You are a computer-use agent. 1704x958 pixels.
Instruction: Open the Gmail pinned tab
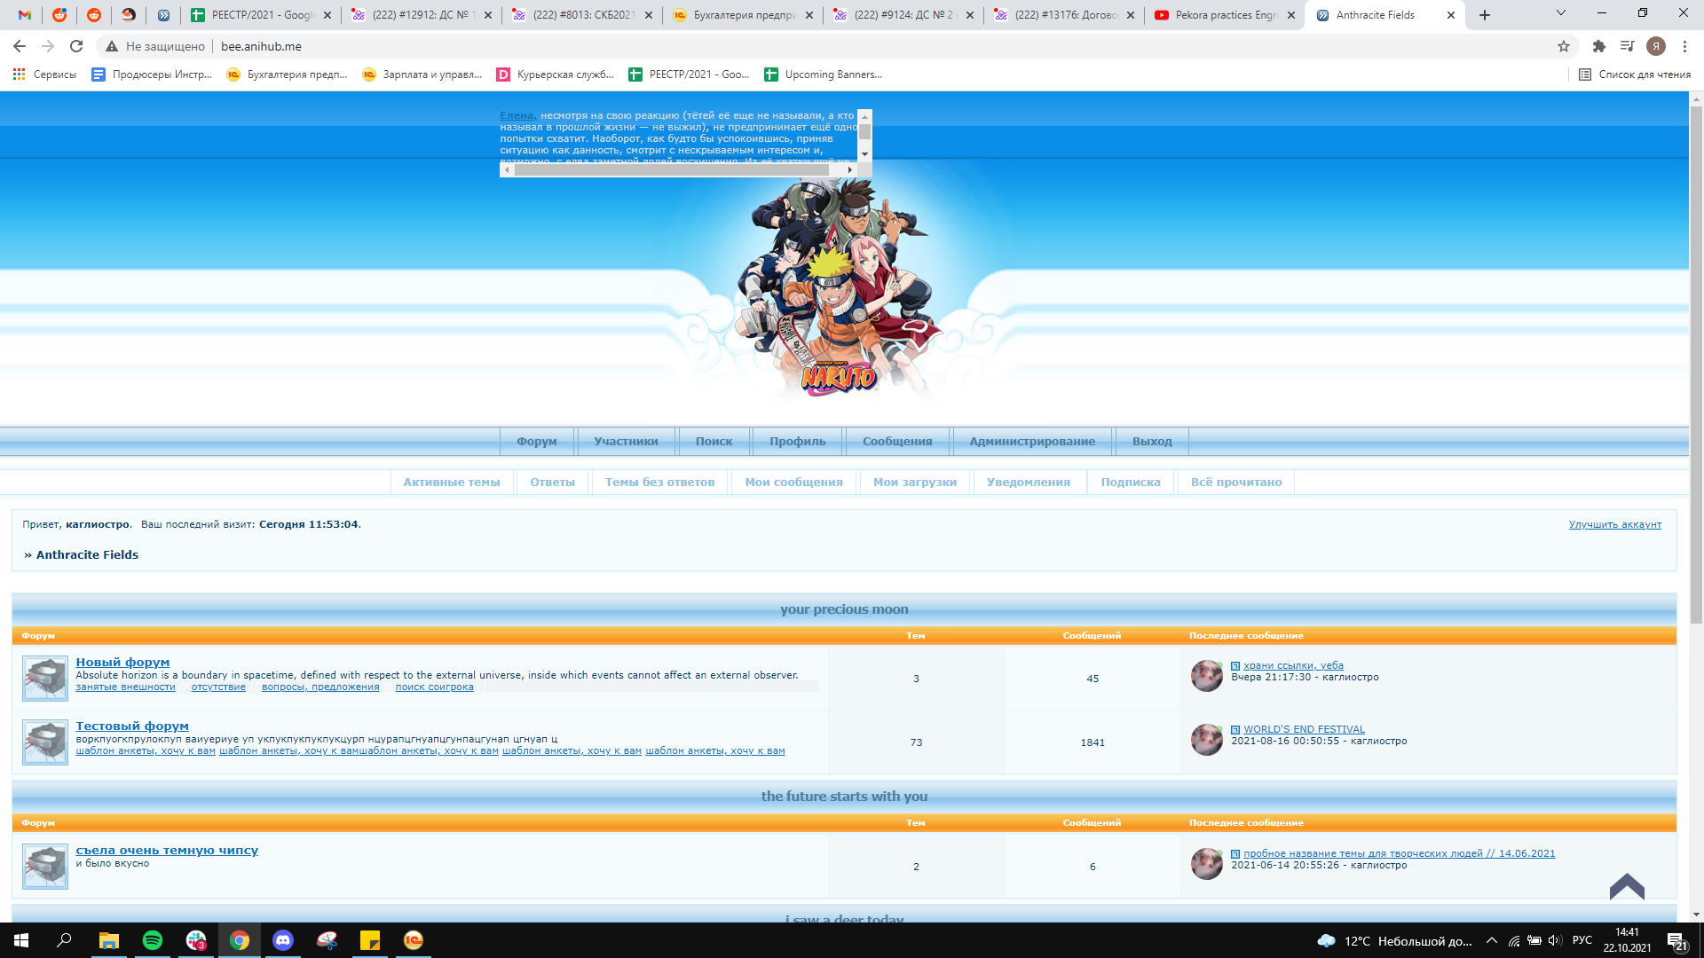(25, 15)
